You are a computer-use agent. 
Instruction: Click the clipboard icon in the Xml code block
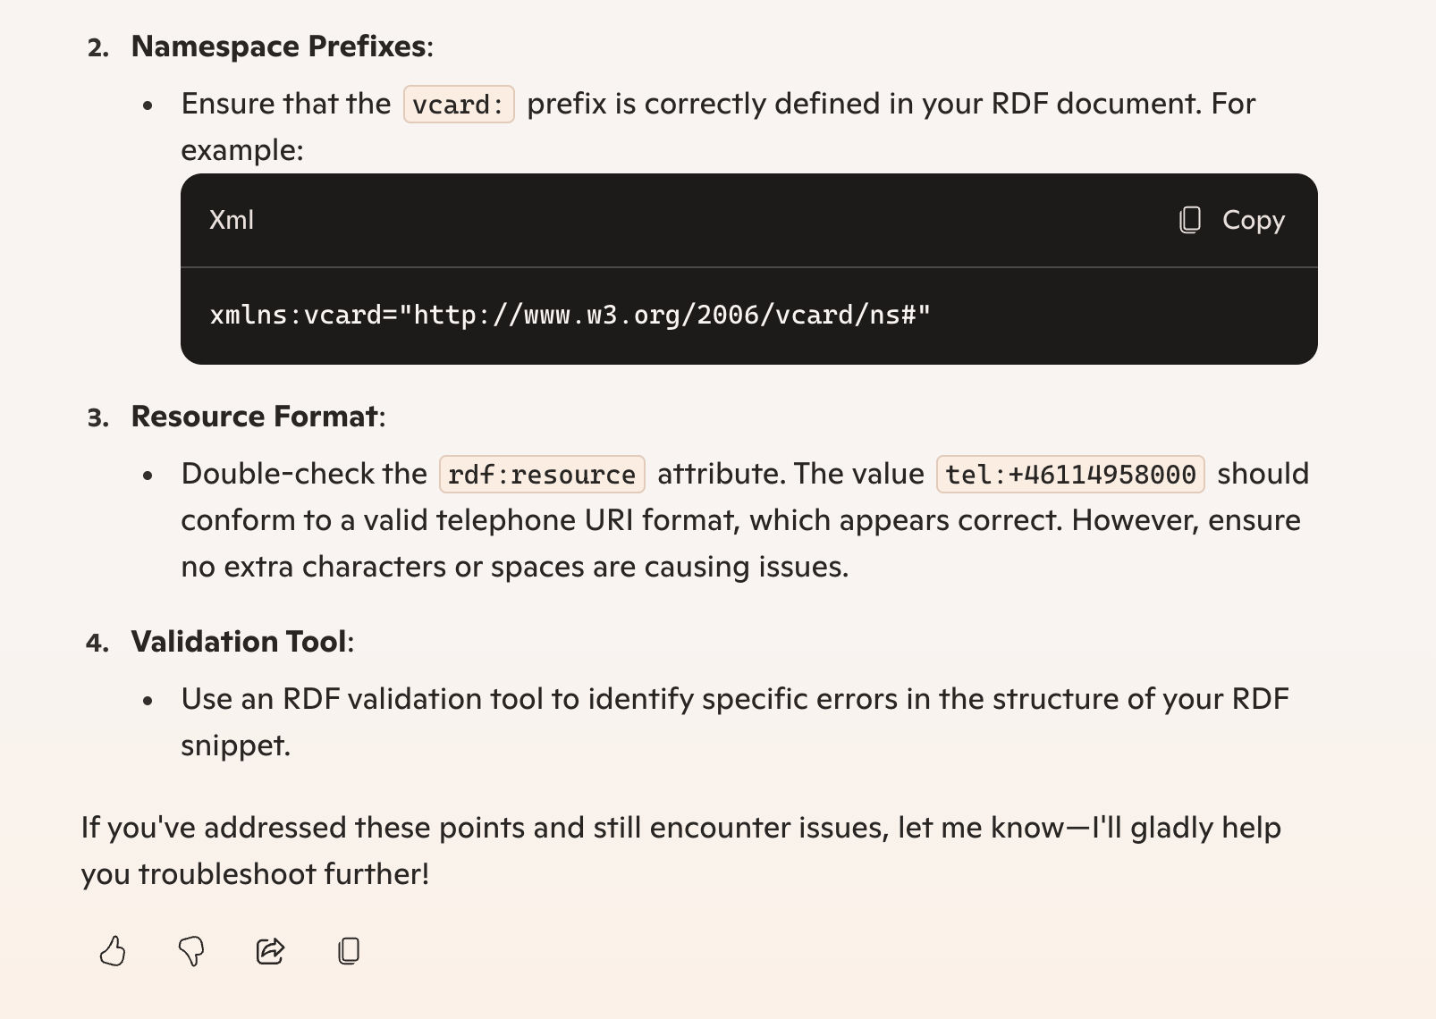(1190, 220)
